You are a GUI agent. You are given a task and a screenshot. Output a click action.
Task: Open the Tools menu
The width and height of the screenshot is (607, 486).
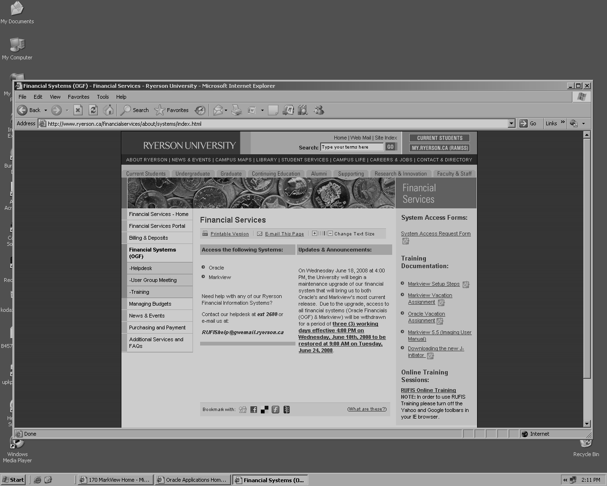(102, 97)
